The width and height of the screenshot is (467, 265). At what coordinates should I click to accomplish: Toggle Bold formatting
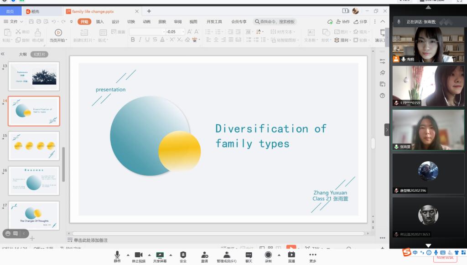tap(133, 40)
